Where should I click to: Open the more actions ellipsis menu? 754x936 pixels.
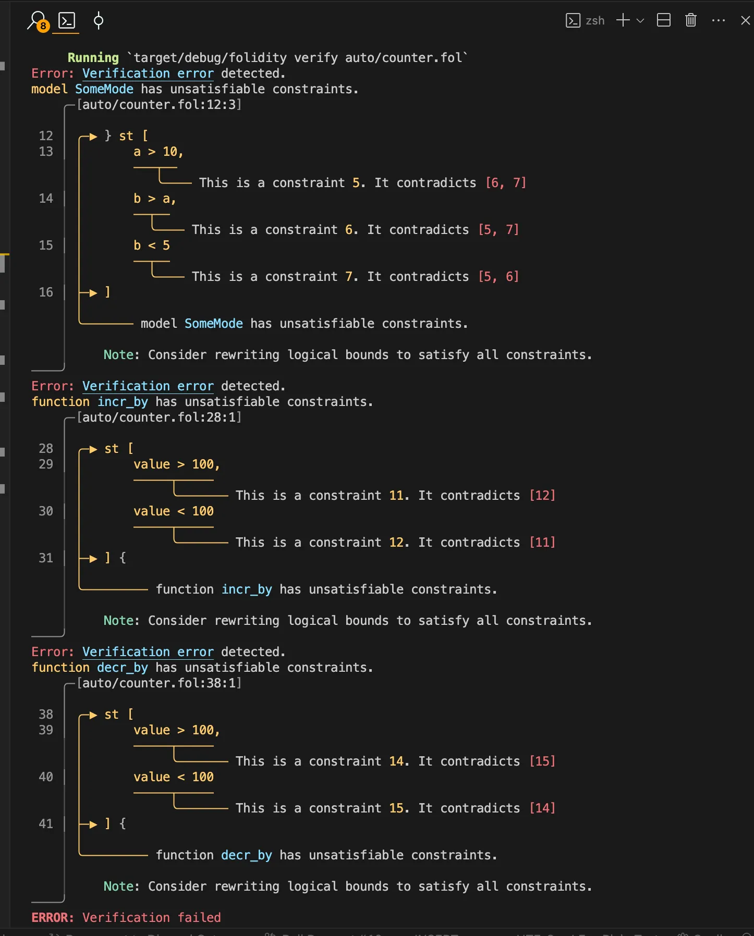[x=718, y=20]
